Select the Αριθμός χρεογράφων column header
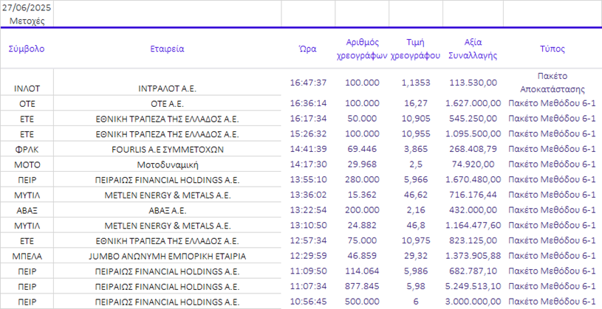 coord(362,49)
